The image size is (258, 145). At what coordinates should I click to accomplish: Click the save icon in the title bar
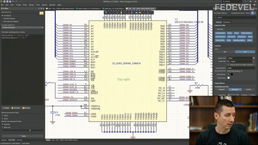coord(4,2)
